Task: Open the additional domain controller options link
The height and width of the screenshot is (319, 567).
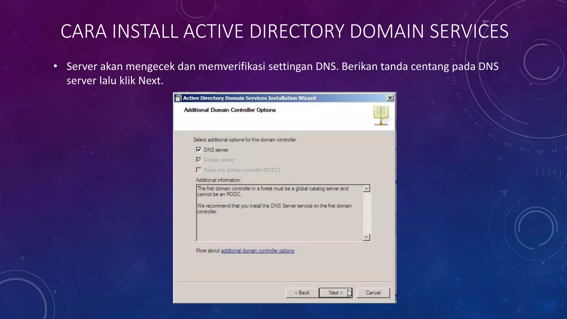Action: (257, 251)
